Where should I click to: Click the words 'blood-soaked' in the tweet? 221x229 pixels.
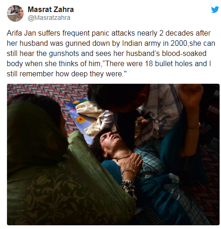pyautogui.click(x=184, y=53)
